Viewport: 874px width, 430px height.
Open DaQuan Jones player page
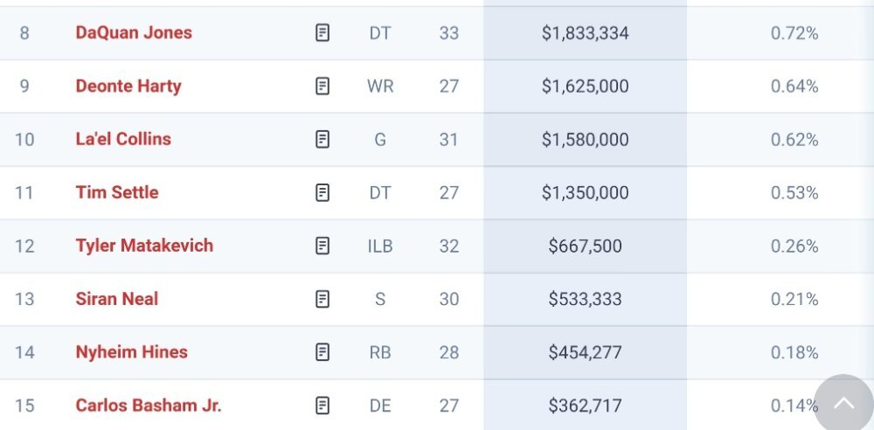pyautogui.click(x=134, y=33)
